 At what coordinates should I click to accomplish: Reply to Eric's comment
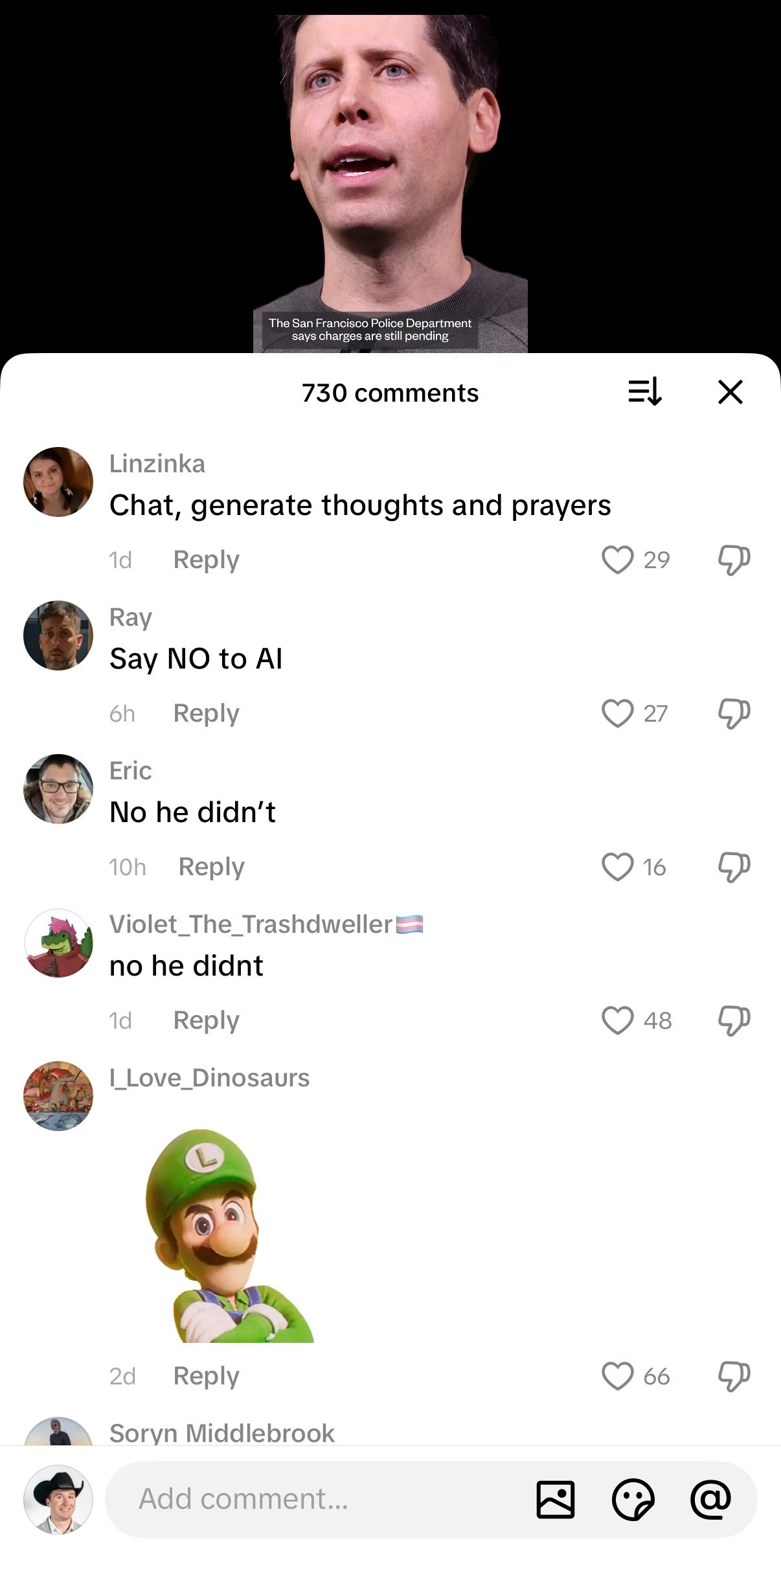click(211, 867)
